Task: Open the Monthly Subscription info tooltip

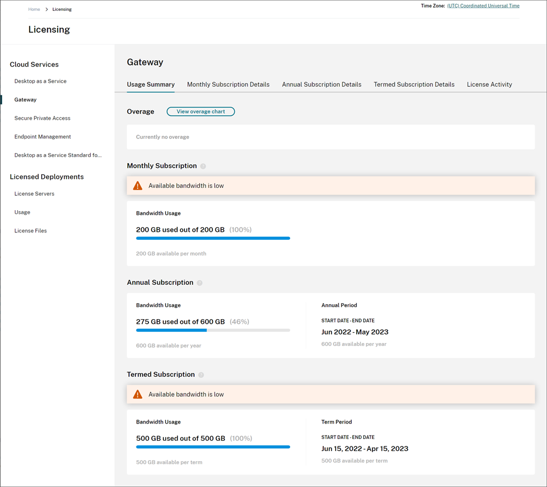Action: click(x=203, y=166)
